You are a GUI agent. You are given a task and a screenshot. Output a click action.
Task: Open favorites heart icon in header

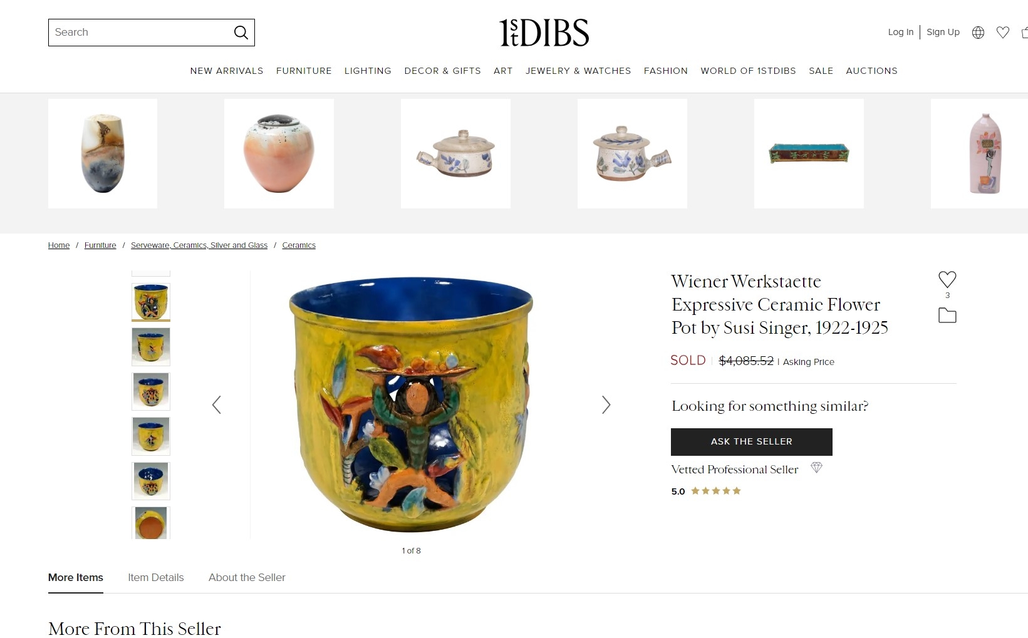pos(1003,33)
